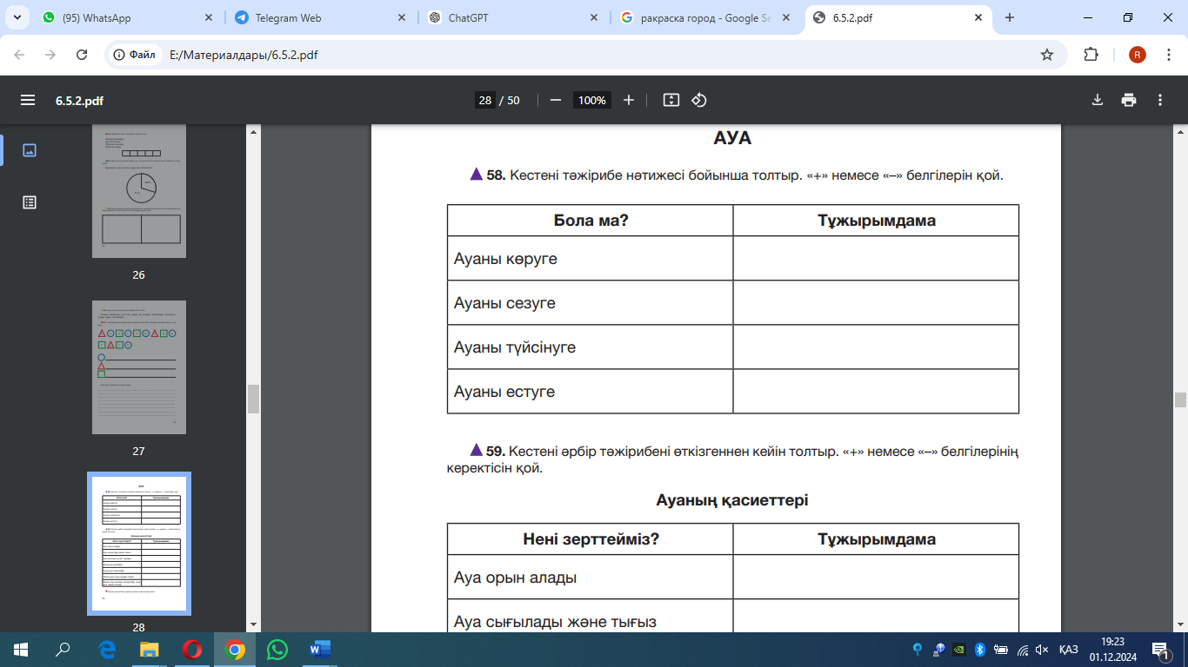
Task: Close the Telegram Web tab
Action: point(401,17)
